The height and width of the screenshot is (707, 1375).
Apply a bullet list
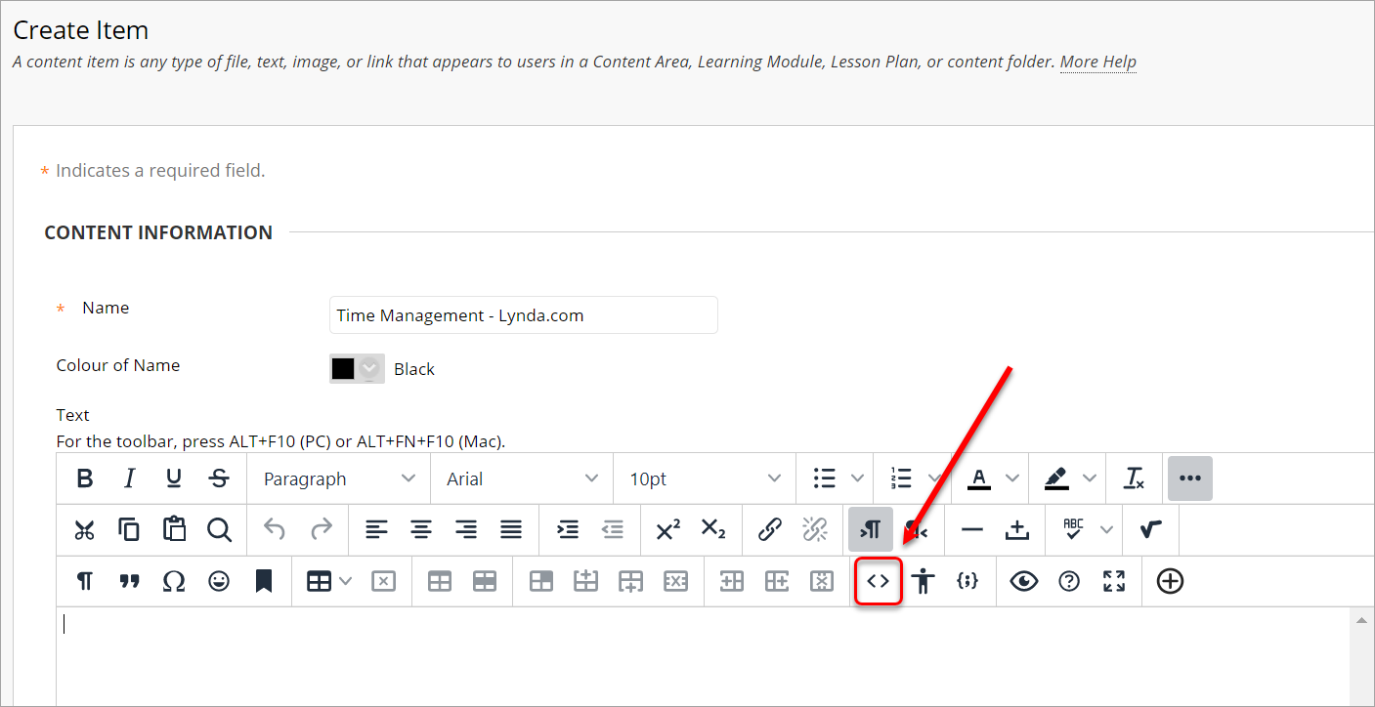coord(824,478)
